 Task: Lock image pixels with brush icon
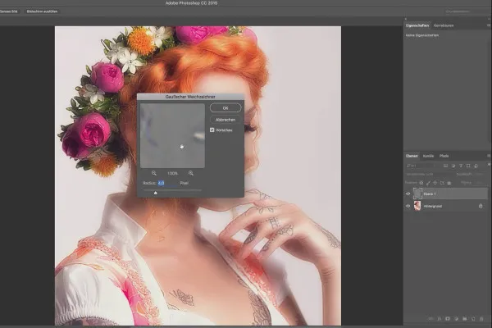click(x=428, y=183)
